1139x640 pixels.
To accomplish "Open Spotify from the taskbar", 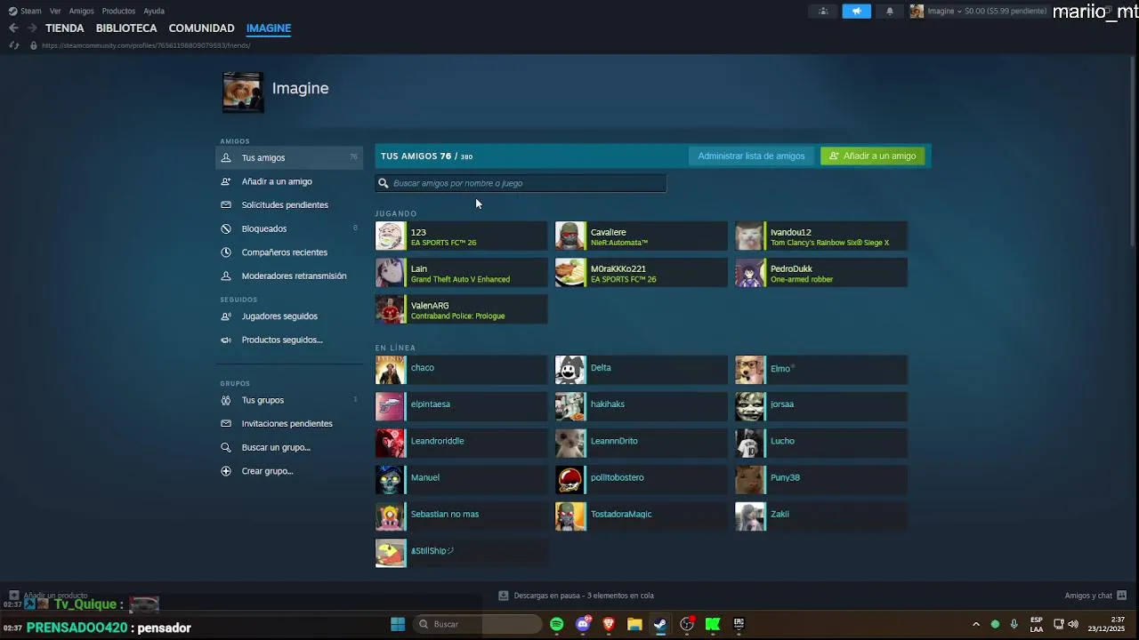I will pyautogui.click(x=557, y=624).
